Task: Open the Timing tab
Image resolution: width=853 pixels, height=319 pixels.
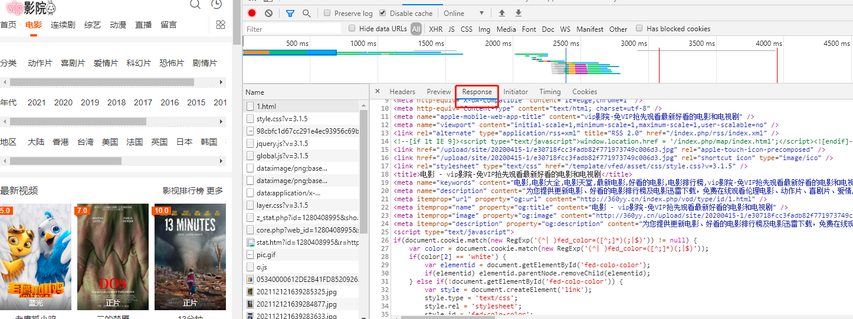Action: tap(550, 92)
